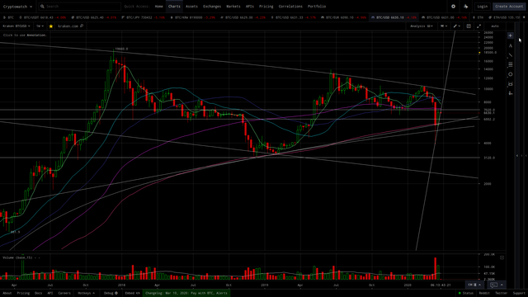Expand the chat panel arrow
The image size is (528, 297).
502,285
